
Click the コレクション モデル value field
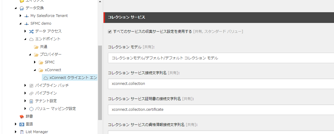coord(221,58)
